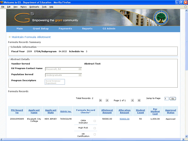
Task: Enable the High Risk checkbox
Action: click(95, 128)
